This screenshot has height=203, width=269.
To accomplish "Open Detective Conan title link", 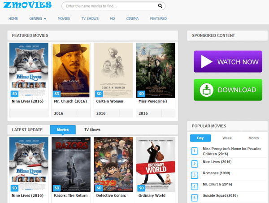I will pyautogui.click(x=111, y=195).
